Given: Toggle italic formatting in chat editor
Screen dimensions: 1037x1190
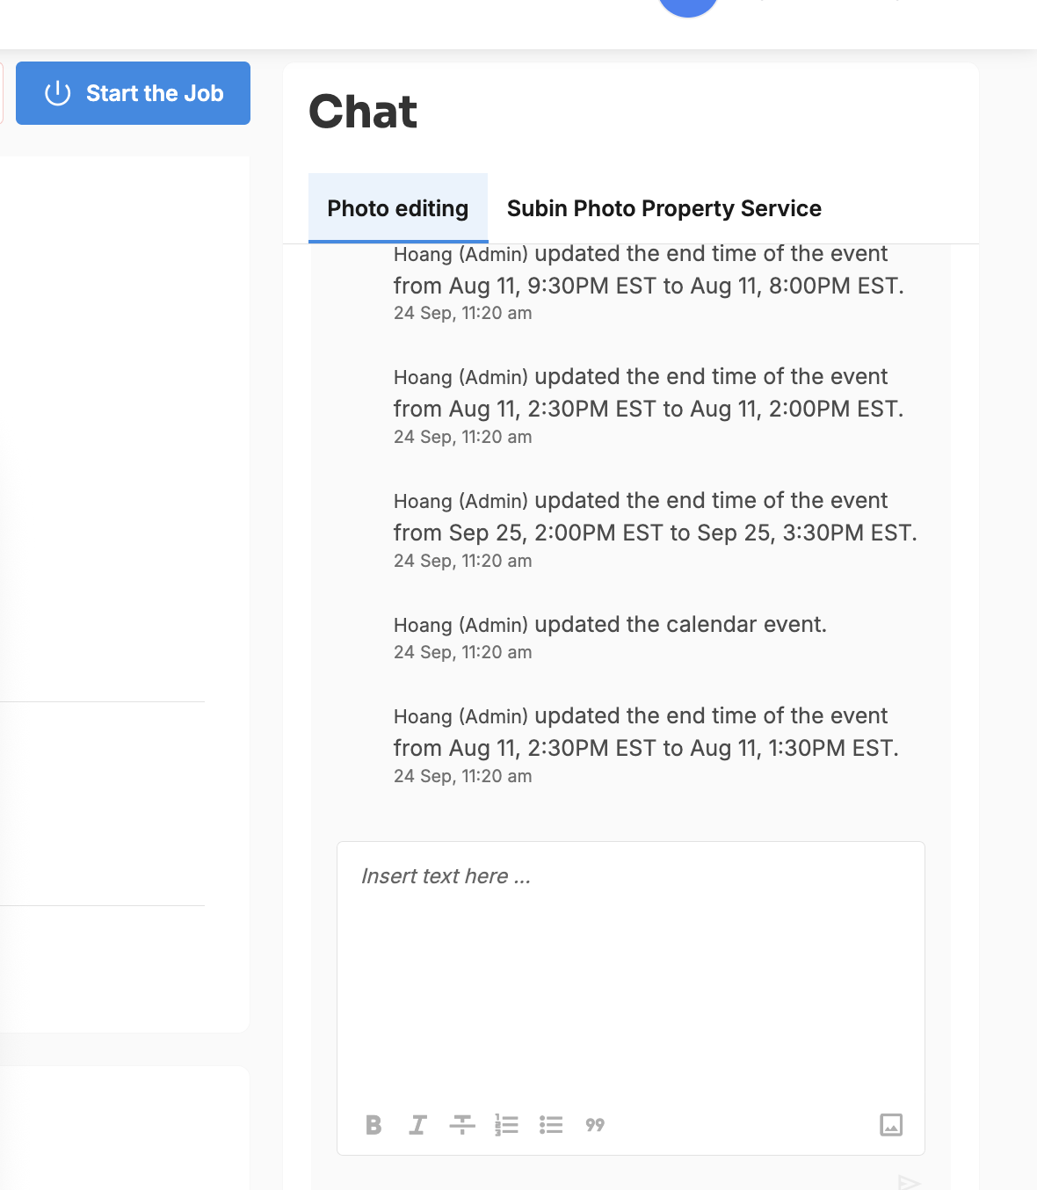Looking at the screenshot, I should point(417,1125).
